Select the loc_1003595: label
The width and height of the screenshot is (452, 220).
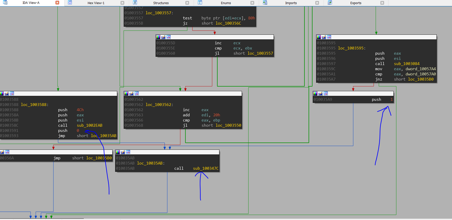click(x=352, y=48)
